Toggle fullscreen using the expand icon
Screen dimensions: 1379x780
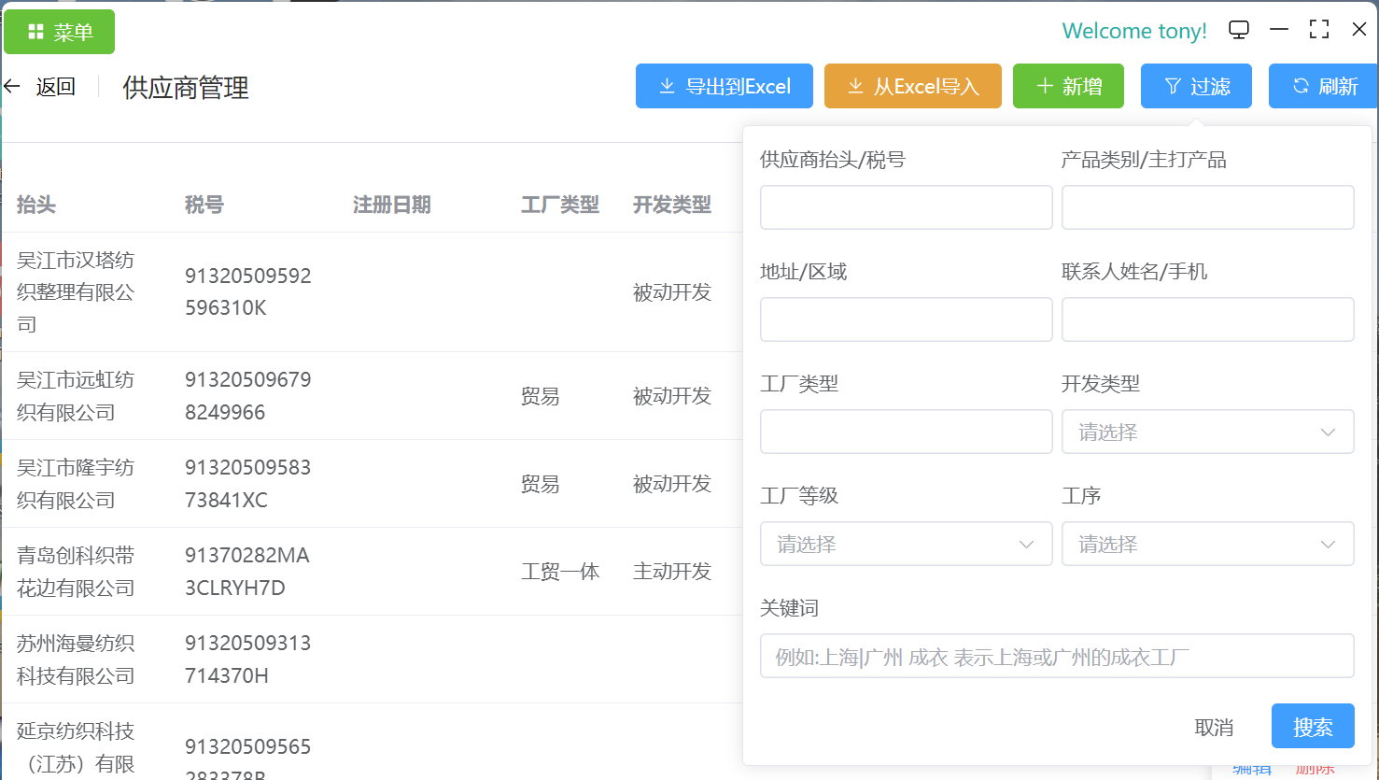click(x=1318, y=30)
